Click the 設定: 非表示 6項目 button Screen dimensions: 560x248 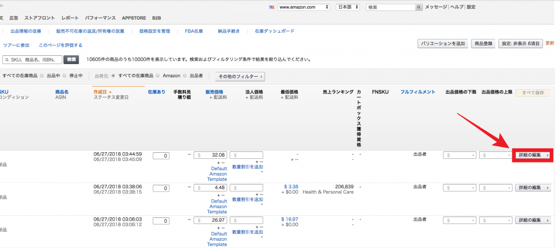[521, 43]
